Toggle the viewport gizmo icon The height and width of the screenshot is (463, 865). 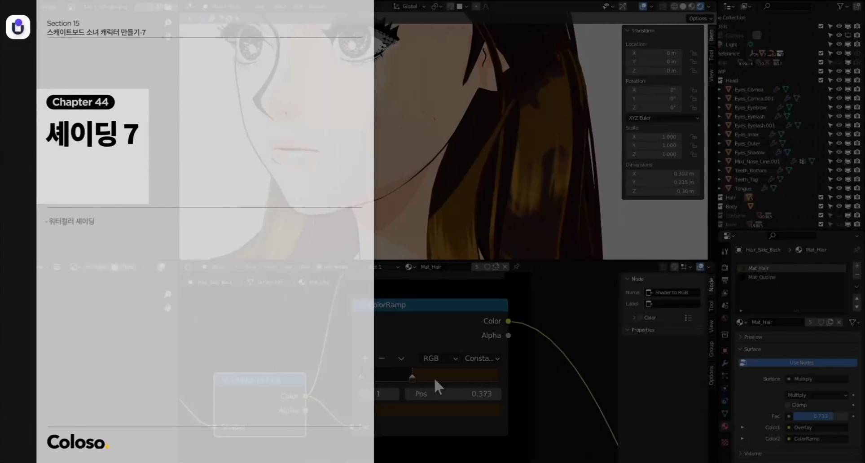(x=623, y=6)
